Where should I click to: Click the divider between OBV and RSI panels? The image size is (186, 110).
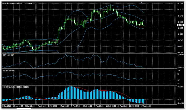tap(89, 69)
